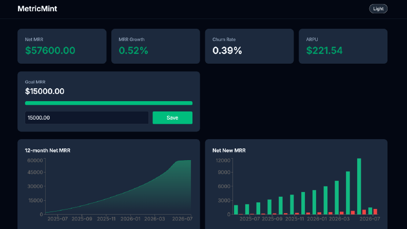
Task: Click the 2026-01 label on Net MRR chart
Action: tap(130, 219)
